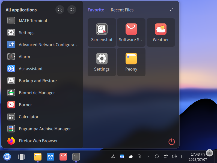Open Software Store from the taskbar
This screenshot has width=217, height=163.
point(63,157)
